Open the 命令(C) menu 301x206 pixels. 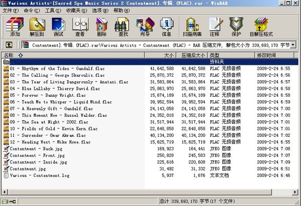pos(32,11)
